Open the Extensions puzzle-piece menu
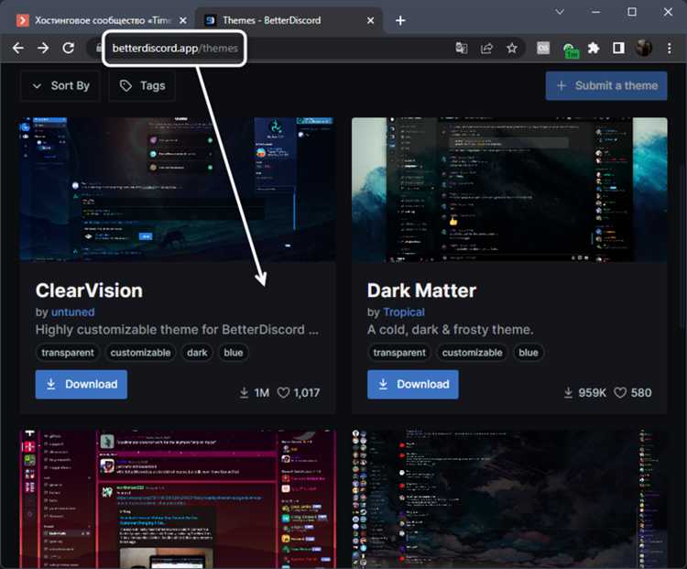Viewport: 687px width, 569px height. [x=594, y=48]
